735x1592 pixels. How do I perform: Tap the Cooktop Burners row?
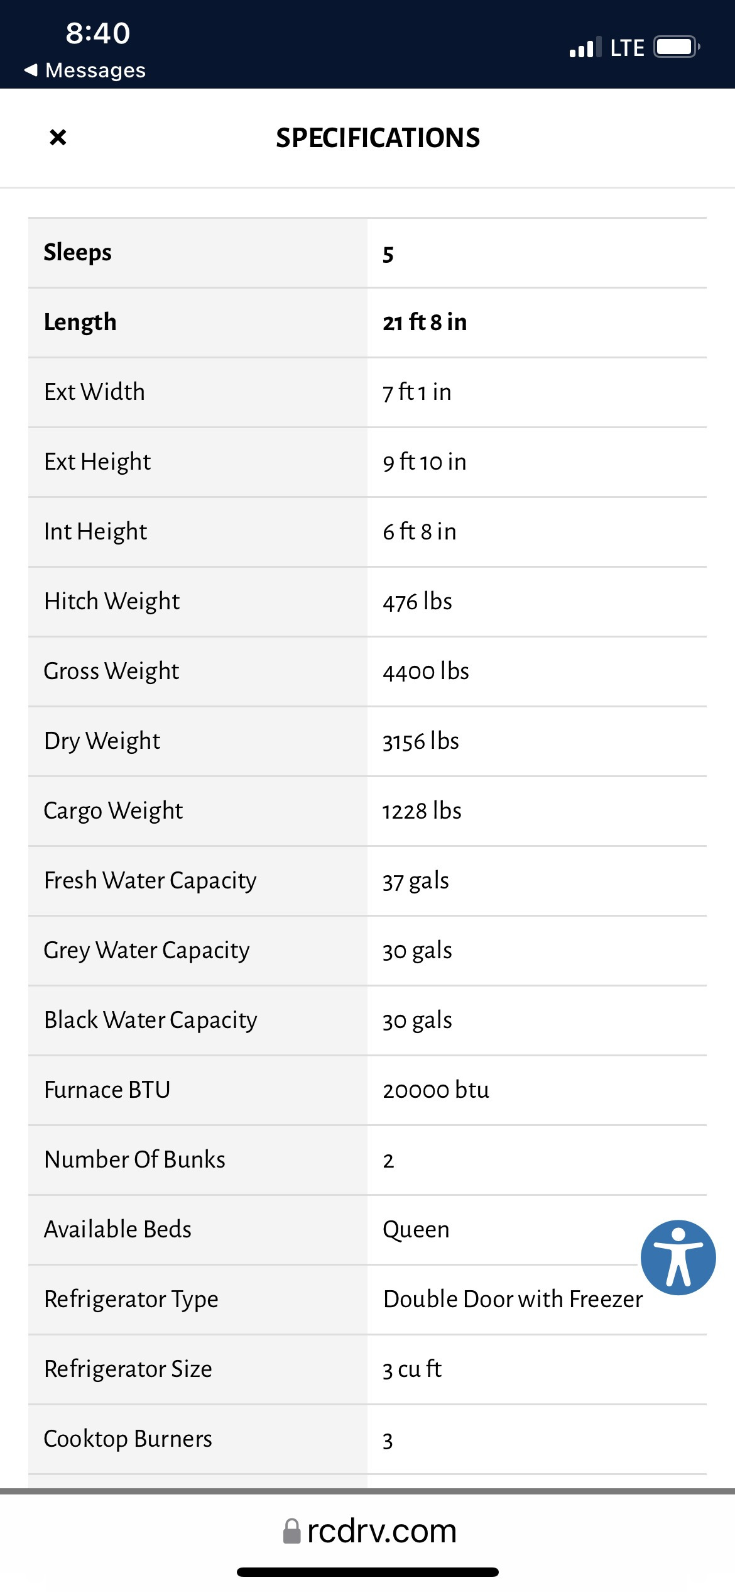(367, 1439)
